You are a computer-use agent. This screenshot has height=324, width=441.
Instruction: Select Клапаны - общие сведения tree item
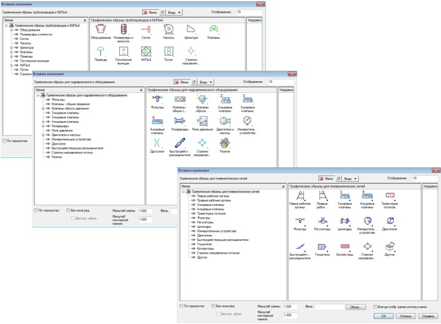[70, 104]
